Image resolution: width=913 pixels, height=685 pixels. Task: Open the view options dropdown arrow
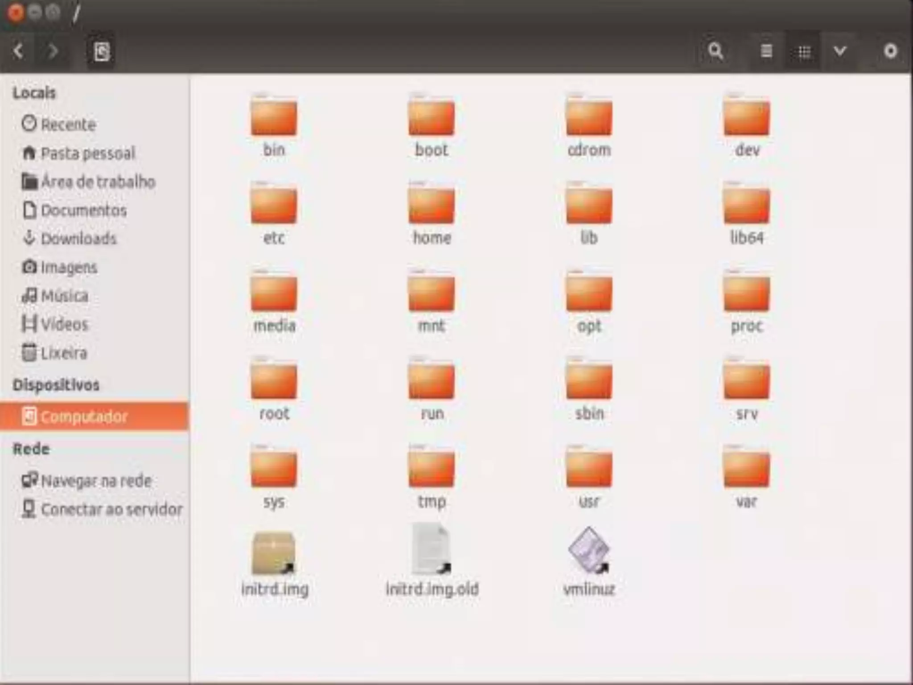point(840,51)
